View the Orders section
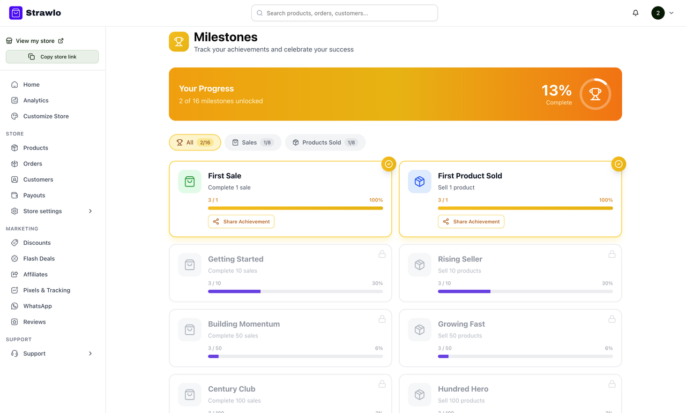Screen dimensions: 686x413 click(32, 163)
